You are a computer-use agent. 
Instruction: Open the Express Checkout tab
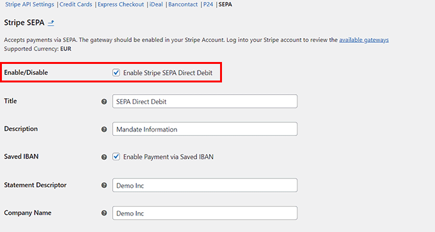pos(121,4)
